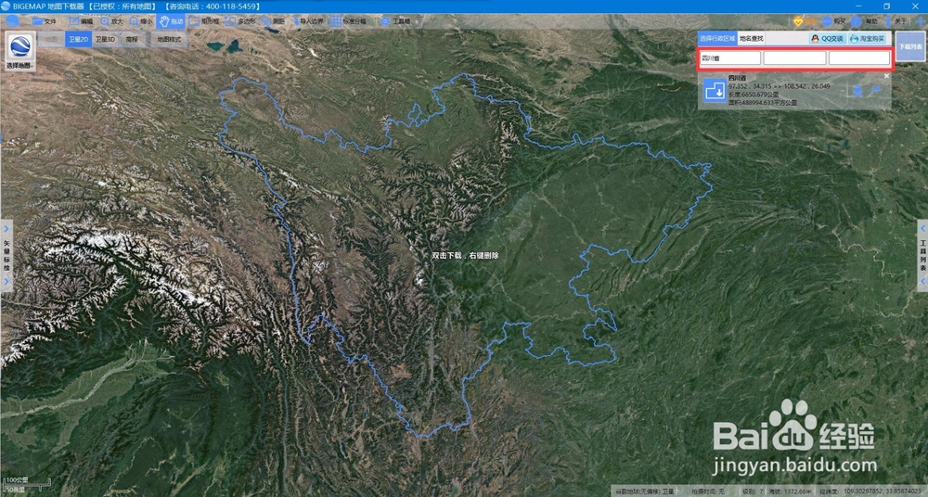Open province dropdown showing 四川省
Screen dimensions: 928x497
(730, 58)
